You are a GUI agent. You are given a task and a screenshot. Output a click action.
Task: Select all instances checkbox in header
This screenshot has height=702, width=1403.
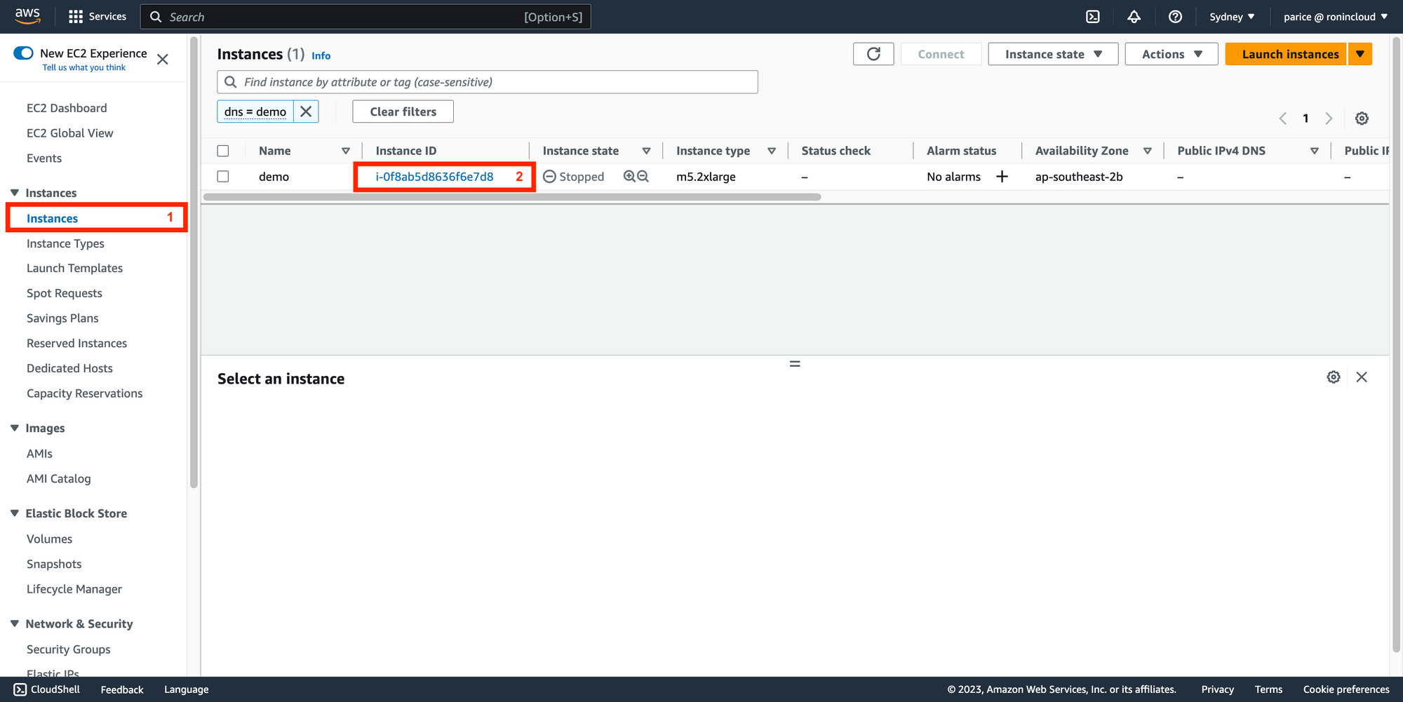[223, 151]
